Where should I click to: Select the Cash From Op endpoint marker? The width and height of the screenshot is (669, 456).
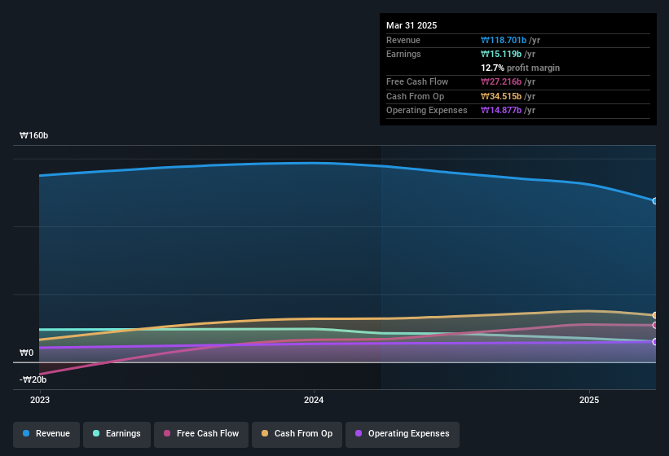pyautogui.click(x=655, y=315)
